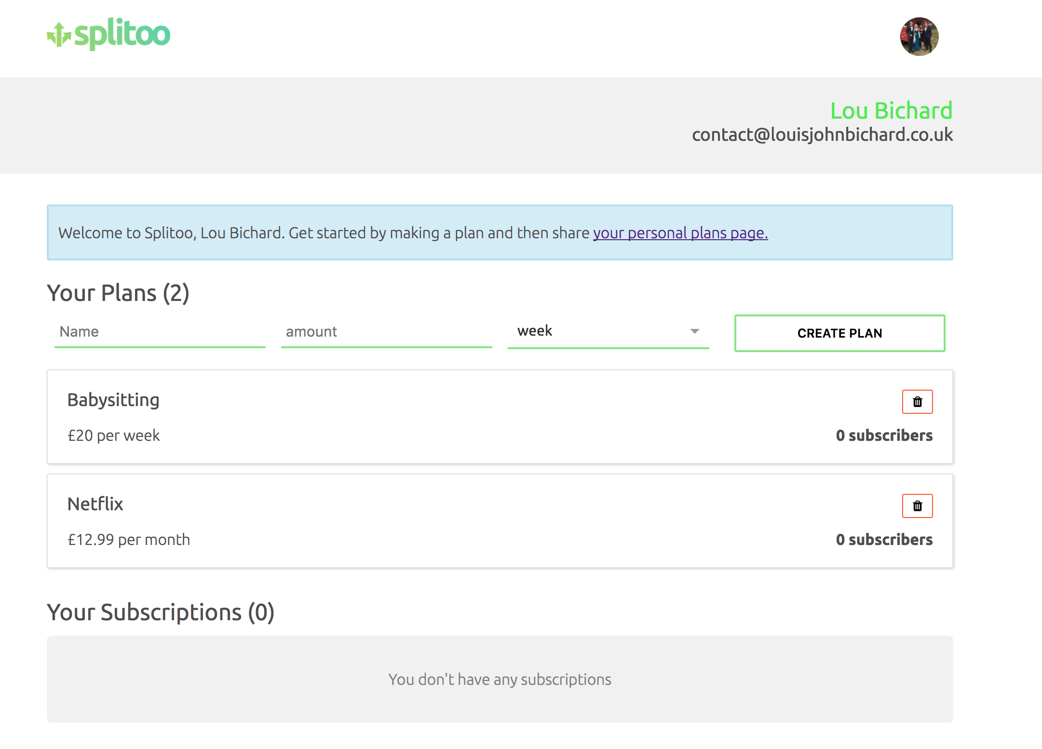Focus the amount input field
Screen dimensions: 1042x749
pyautogui.click(x=386, y=332)
